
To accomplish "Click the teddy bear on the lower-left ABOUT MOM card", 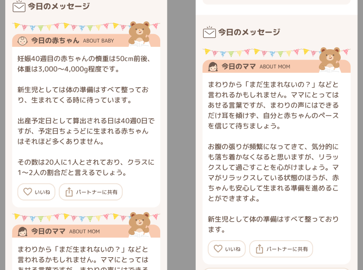I will click(x=140, y=224).
